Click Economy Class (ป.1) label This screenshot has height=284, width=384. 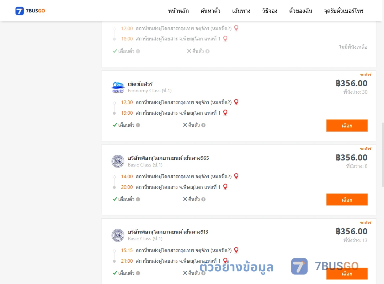150,91
